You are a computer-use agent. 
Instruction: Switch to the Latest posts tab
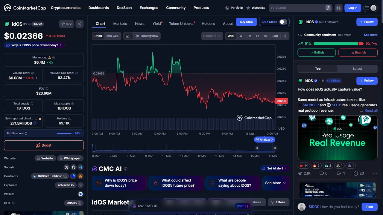point(357,69)
